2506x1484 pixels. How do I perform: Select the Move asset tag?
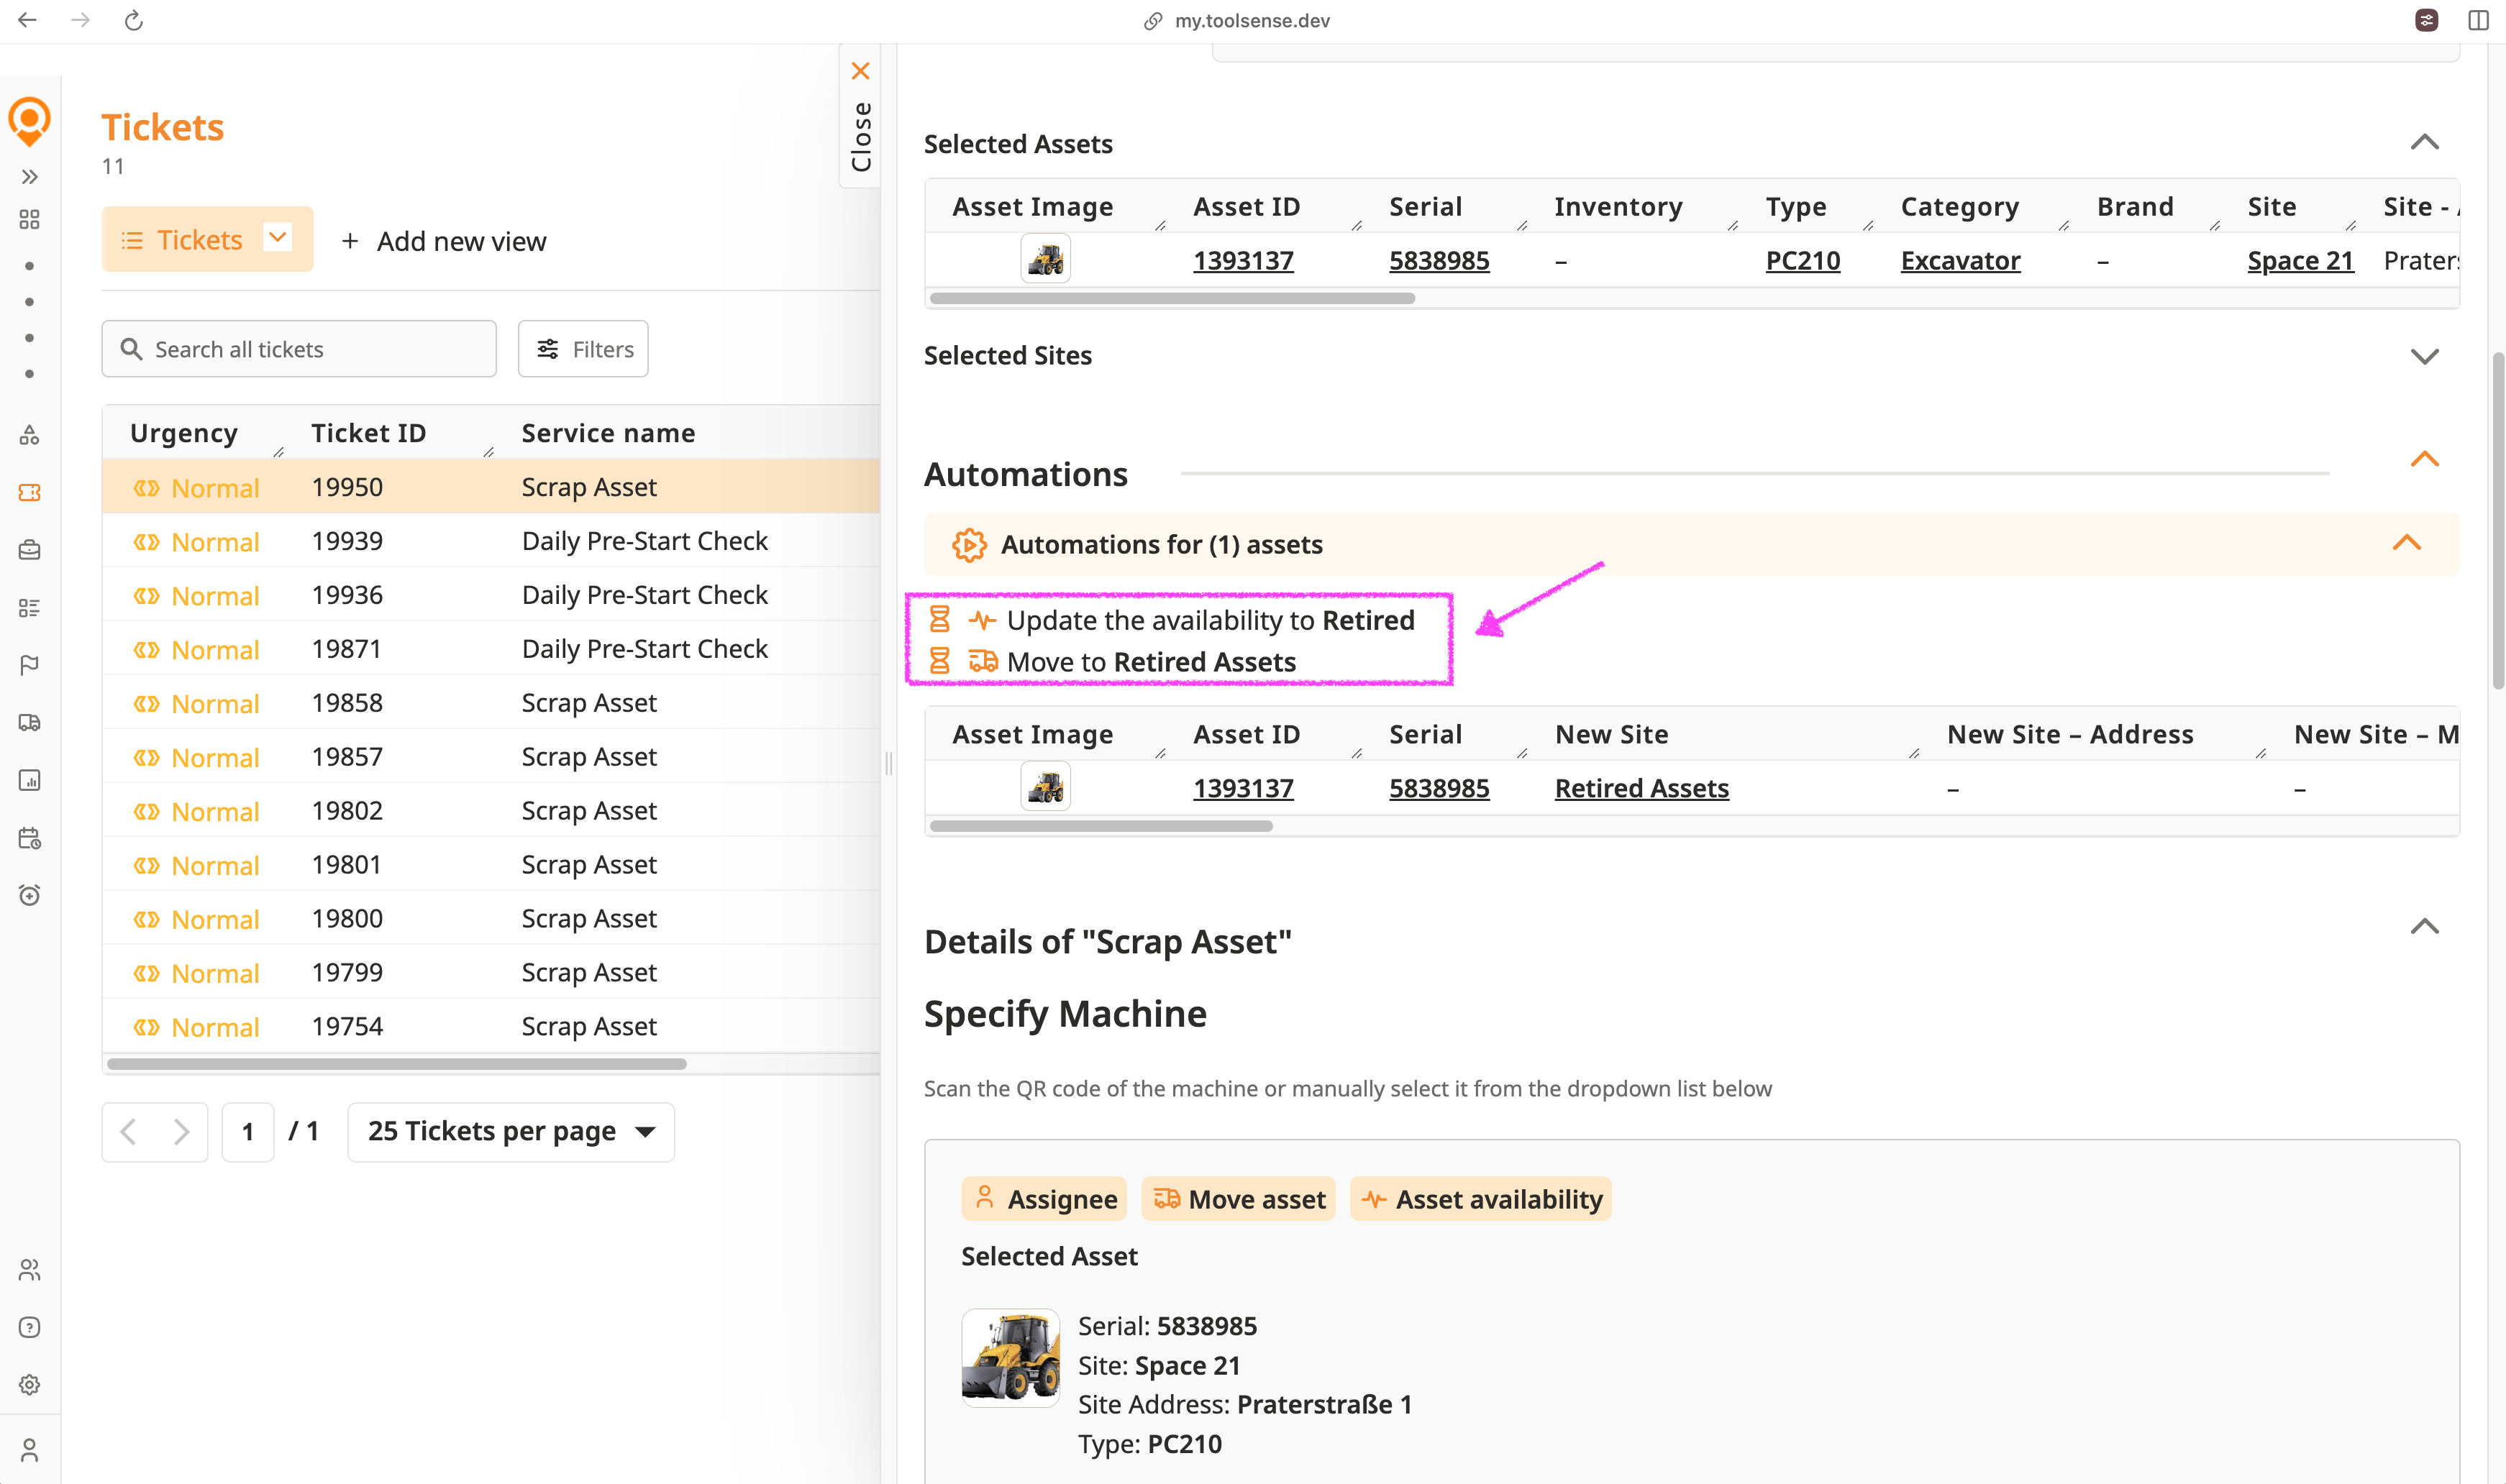tap(1239, 1199)
